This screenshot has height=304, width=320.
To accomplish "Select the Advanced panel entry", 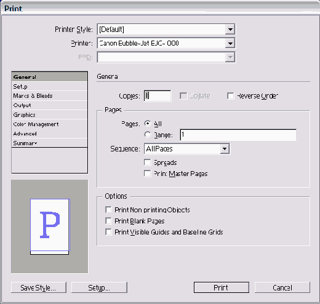I will [x=50, y=134].
